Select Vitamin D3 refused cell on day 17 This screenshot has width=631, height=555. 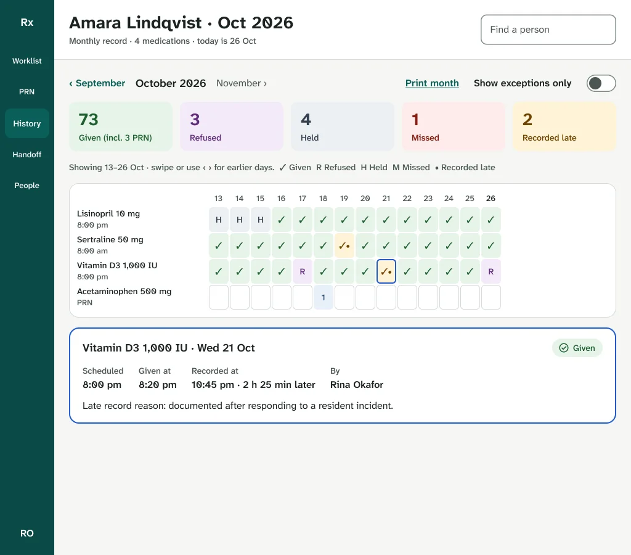point(302,271)
